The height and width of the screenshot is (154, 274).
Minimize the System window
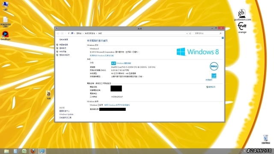pos(212,28)
